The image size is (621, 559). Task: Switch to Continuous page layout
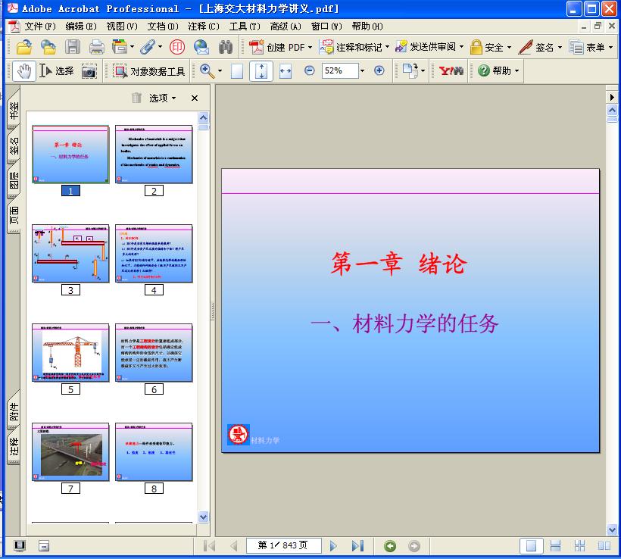[x=555, y=546]
